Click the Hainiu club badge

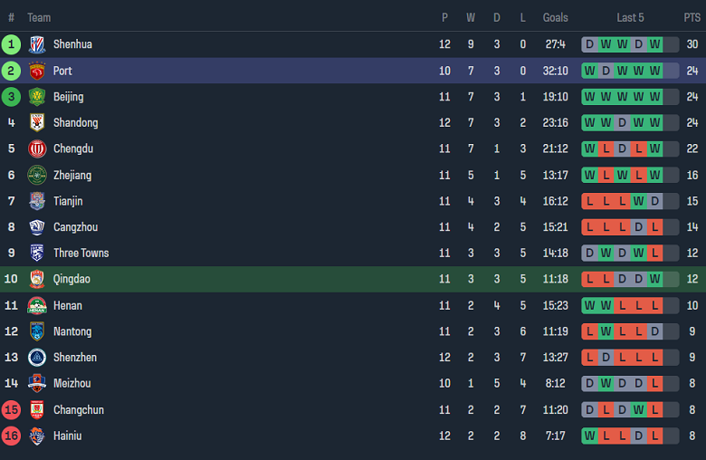click(x=37, y=436)
